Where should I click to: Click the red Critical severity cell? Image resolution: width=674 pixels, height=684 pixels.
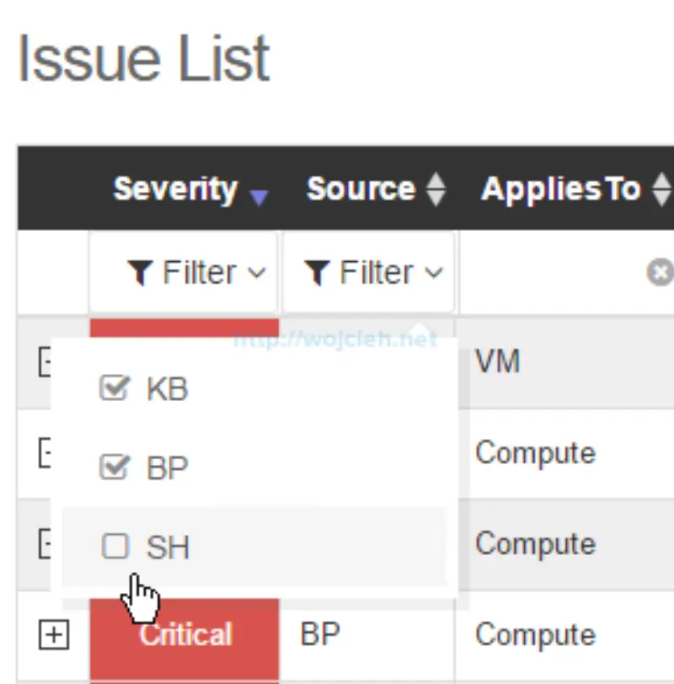(185, 635)
